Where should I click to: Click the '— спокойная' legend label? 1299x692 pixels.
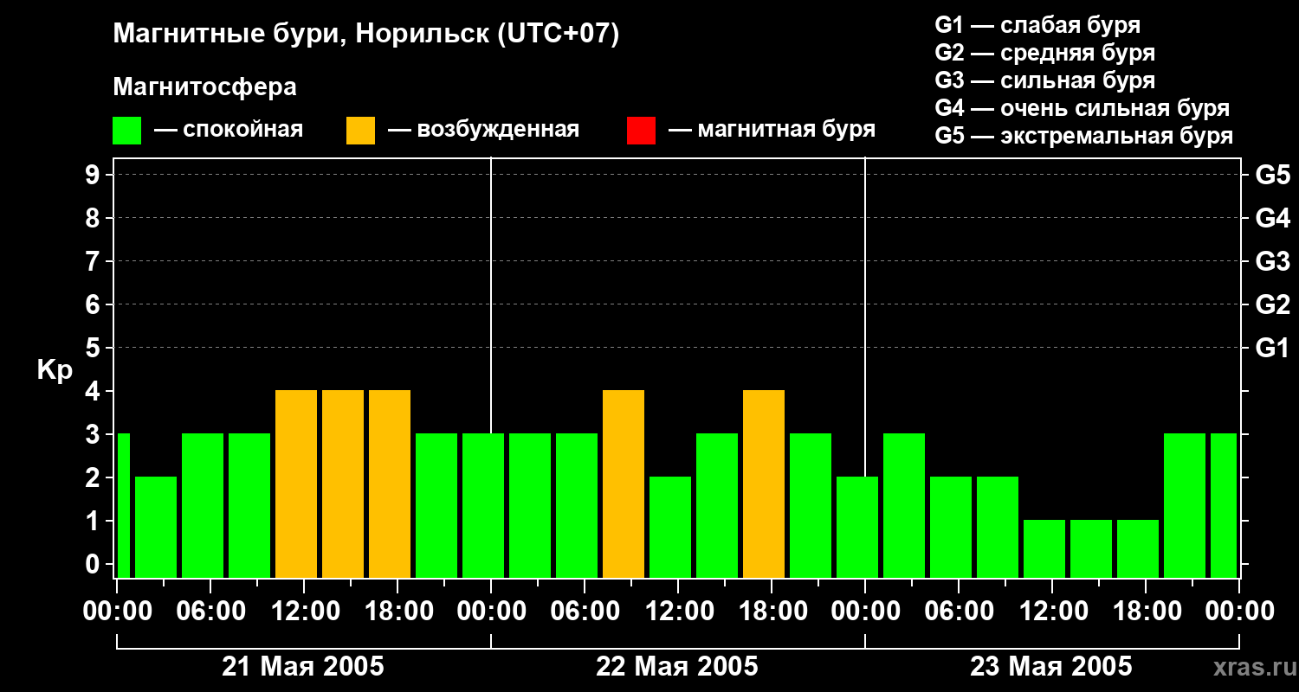[x=229, y=130]
